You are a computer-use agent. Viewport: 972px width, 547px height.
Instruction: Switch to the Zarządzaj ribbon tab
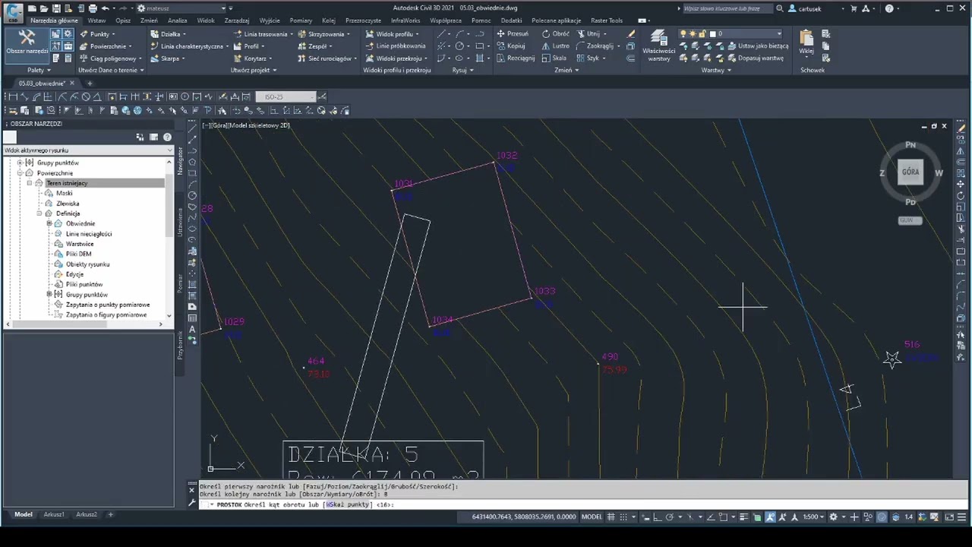pos(237,21)
